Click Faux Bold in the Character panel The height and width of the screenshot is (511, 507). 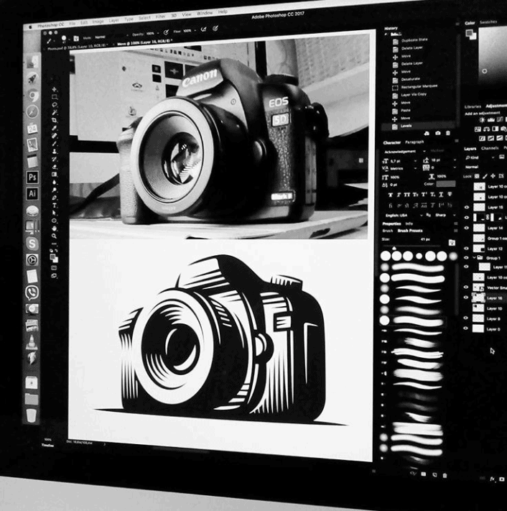[391, 195]
